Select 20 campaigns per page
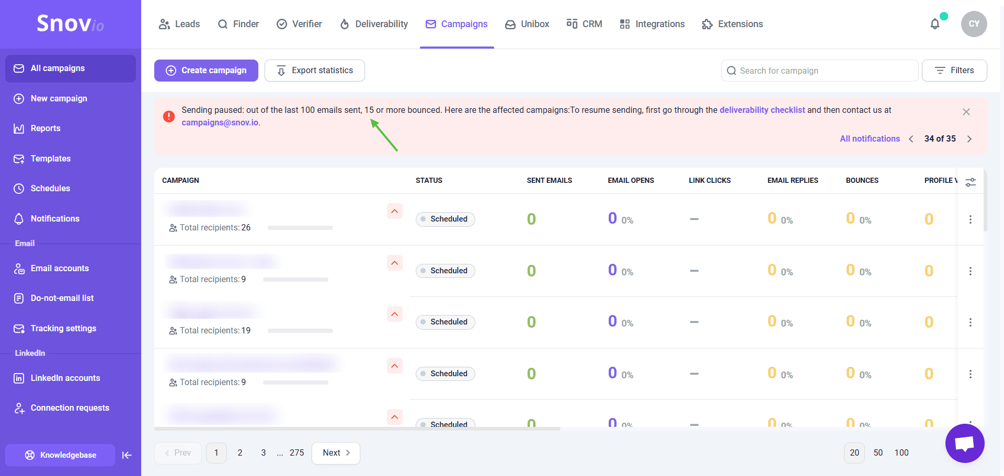The width and height of the screenshot is (1004, 476). (x=854, y=452)
